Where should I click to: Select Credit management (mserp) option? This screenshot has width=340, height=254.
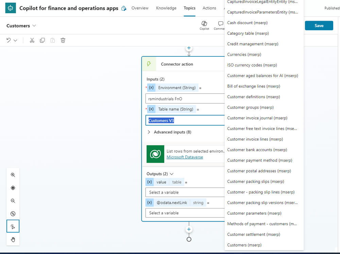click(x=264, y=44)
